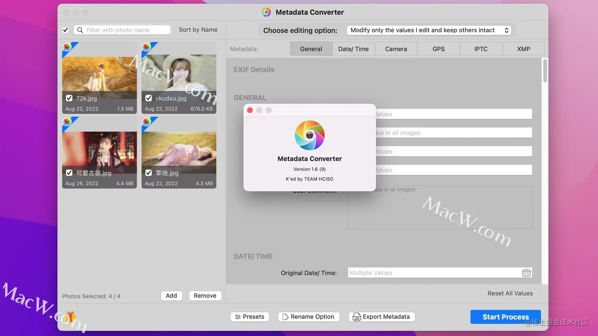The image size is (598, 336).
Task: Switch to the Camera tab
Action: [x=396, y=49]
